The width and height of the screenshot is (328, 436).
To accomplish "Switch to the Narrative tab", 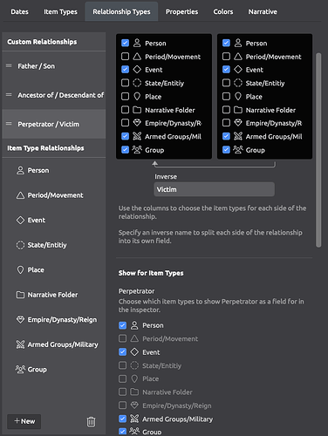I will [x=263, y=11].
